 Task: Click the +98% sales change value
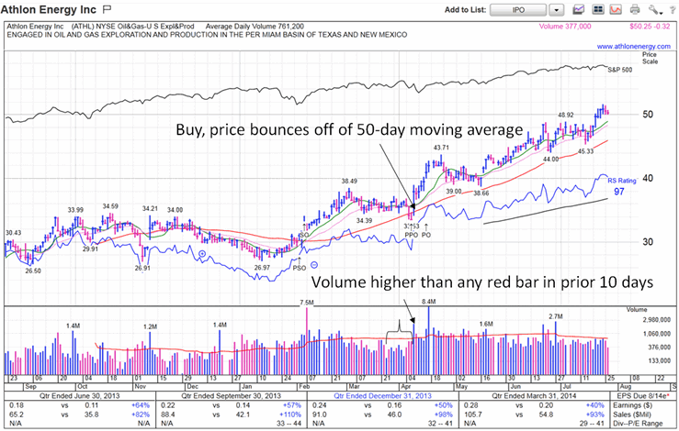coord(443,414)
